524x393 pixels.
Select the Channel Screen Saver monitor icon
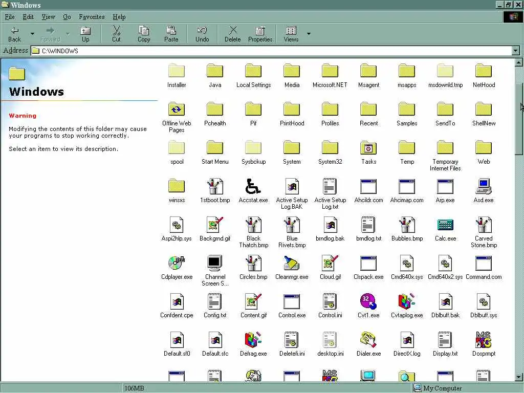click(x=214, y=263)
